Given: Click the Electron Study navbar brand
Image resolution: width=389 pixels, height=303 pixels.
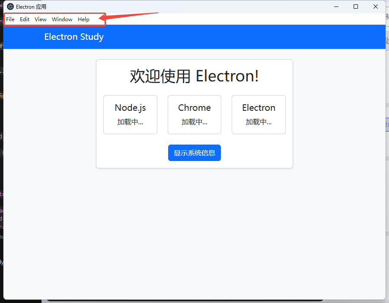Looking at the screenshot, I should point(74,37).
